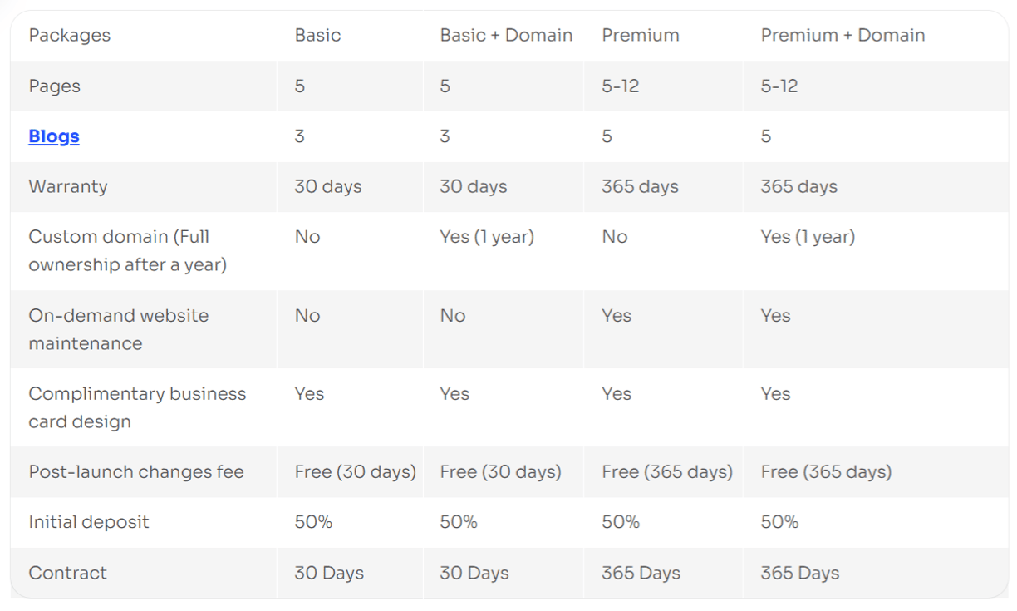
Task: Select the Basic column header
Action: pos(317,35)
